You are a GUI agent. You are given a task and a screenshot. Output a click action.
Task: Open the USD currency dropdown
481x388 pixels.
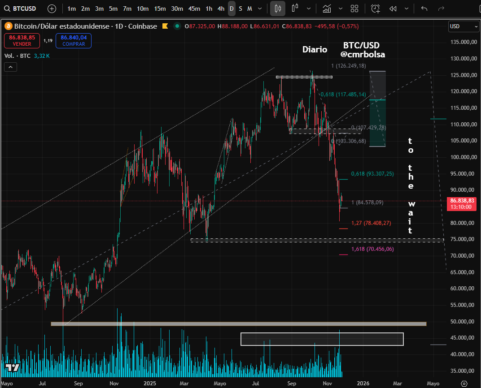tap(464, 26)
